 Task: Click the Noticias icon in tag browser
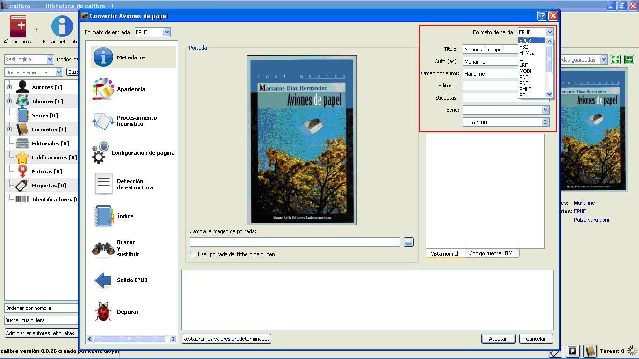coord(22,171)
